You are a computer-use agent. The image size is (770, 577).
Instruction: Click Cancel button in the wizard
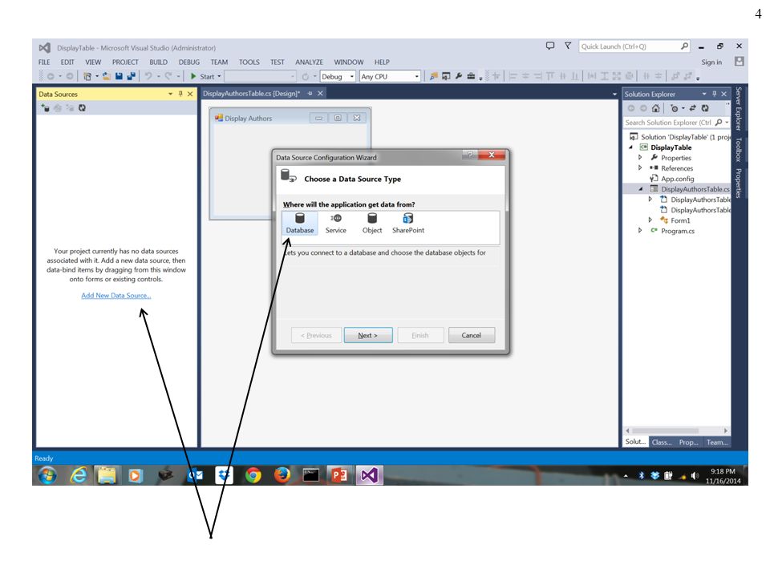(472, 335)
